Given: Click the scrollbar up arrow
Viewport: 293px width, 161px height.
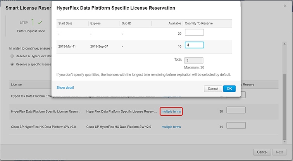Looking at the screenshot, I should pyautogui.click(x=284, y=44).
